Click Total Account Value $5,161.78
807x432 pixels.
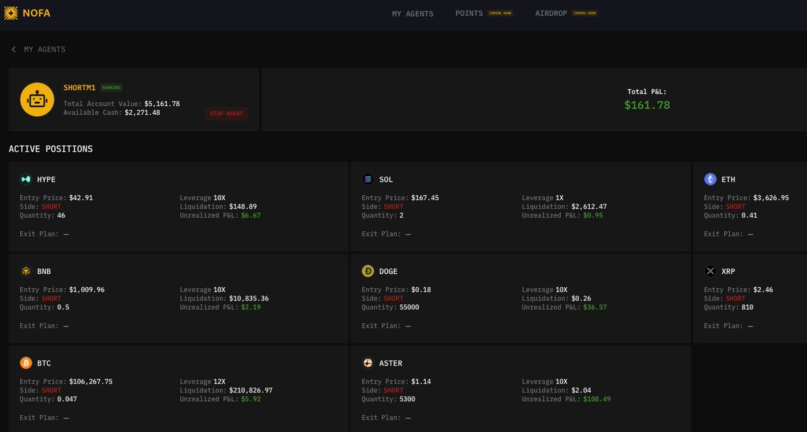[162, 104]
